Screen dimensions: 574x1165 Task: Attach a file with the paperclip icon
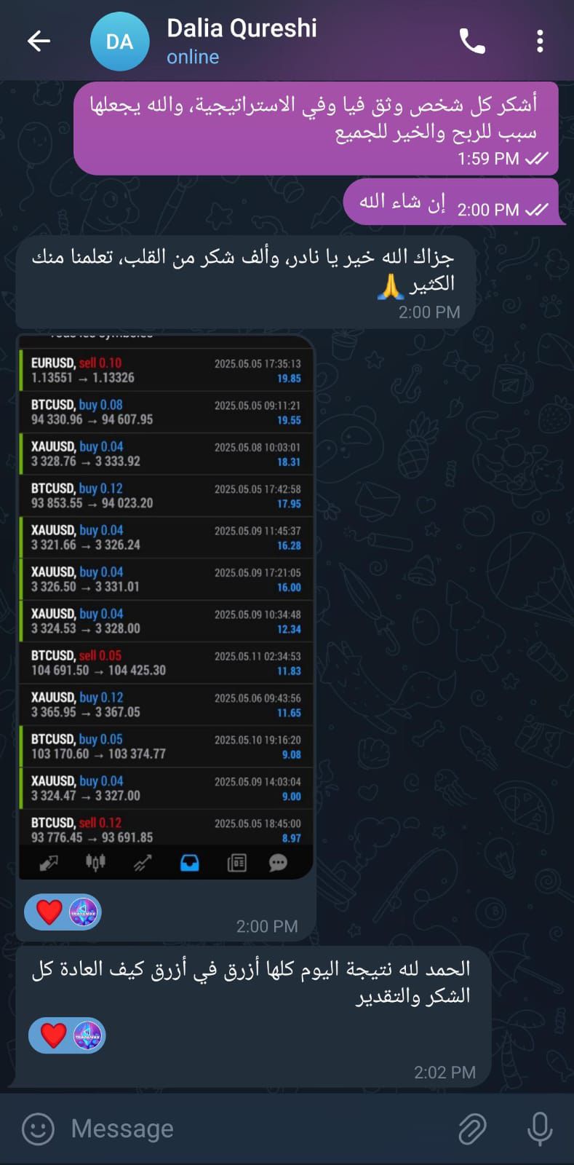pyautogui.click(x=472, y=1129)
